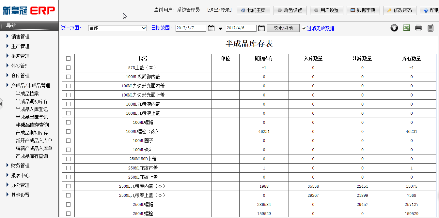Open the end date calendar picker
The width and height of the screenshot is (439, 218).
pyautogui.click(x=261, y=28)
